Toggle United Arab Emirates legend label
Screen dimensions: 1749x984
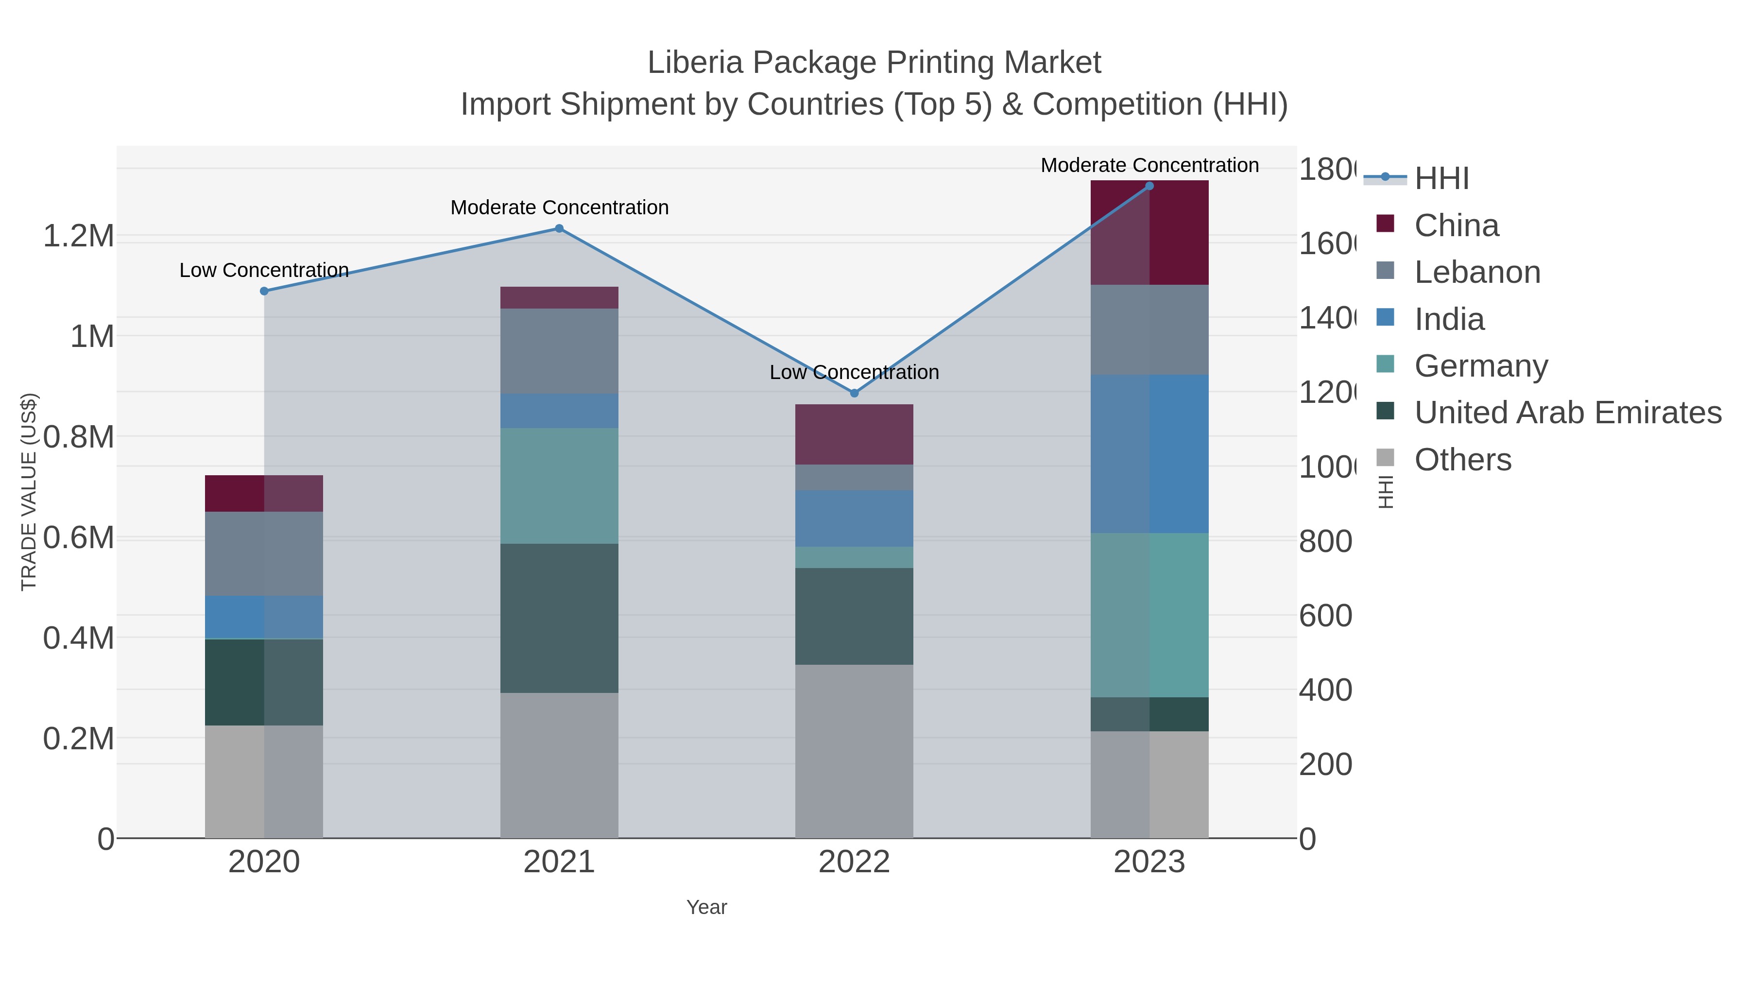tap(1568, 413)
